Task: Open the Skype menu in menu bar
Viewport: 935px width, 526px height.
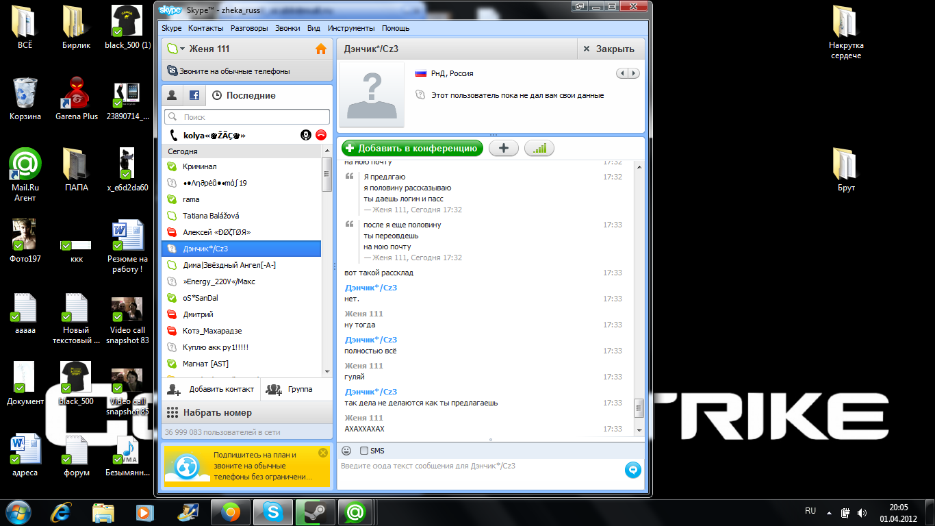Action: 172,28
